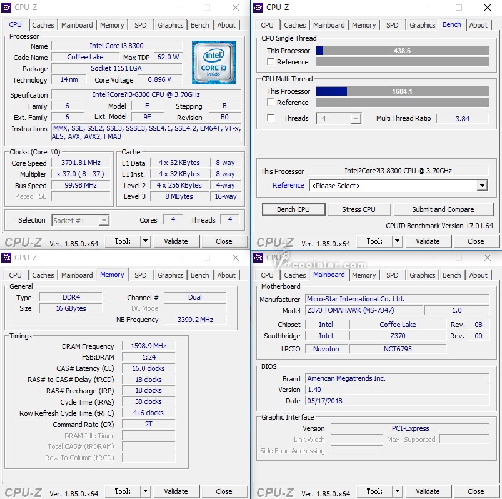Click Tools button in CPU window

point(123,241)
